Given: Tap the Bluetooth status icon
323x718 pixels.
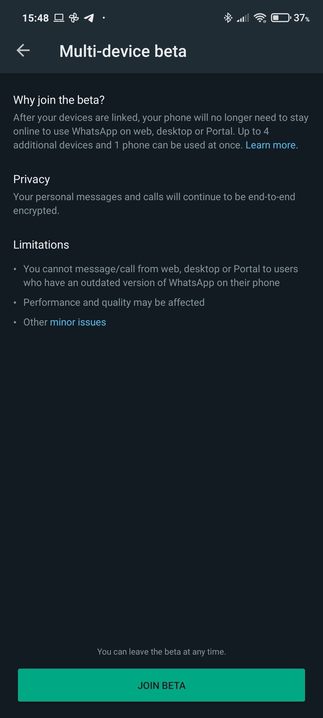Looking at the screenshot, I should point(228,18).
